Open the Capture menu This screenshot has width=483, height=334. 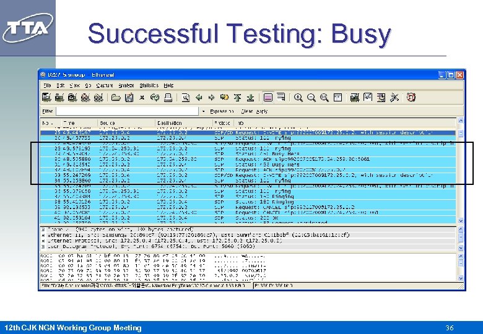click(105, 85)
